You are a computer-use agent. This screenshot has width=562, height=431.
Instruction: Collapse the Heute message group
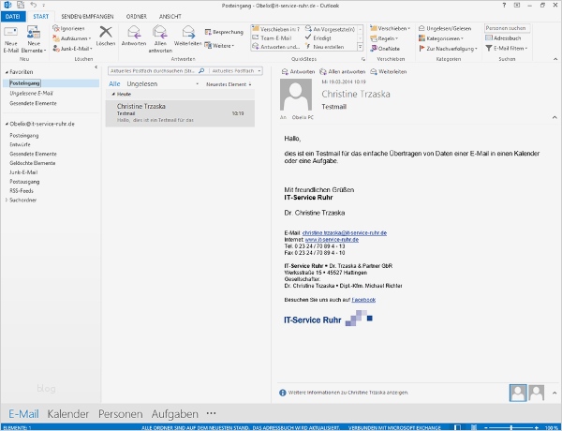[113, 95]
